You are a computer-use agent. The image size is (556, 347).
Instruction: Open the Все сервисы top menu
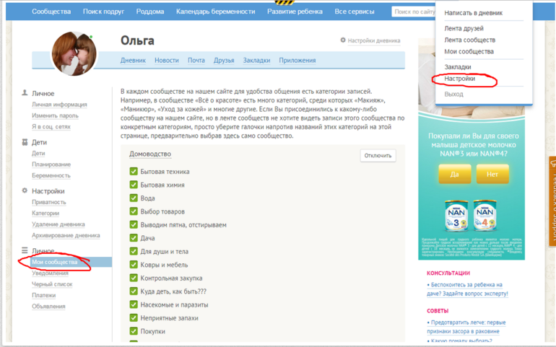pos(354,12)
